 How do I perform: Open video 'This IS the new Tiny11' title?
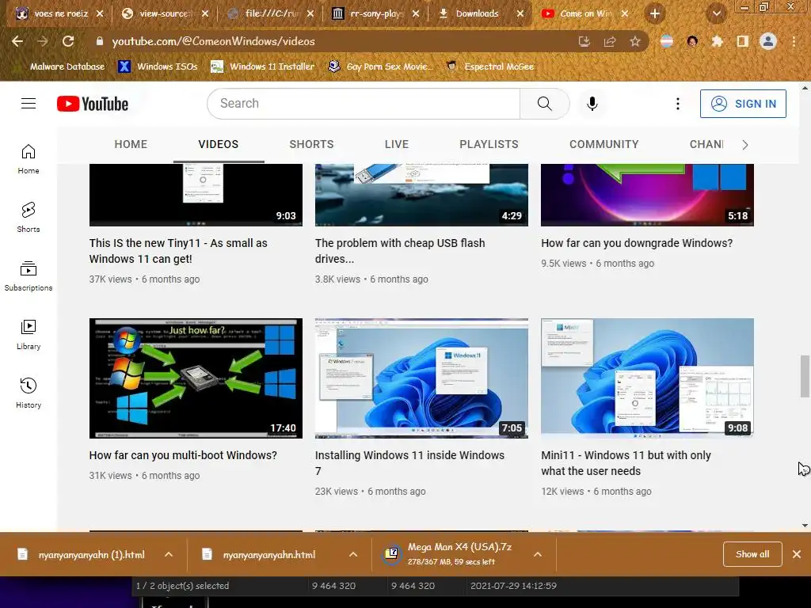click(x=178, y=251)
